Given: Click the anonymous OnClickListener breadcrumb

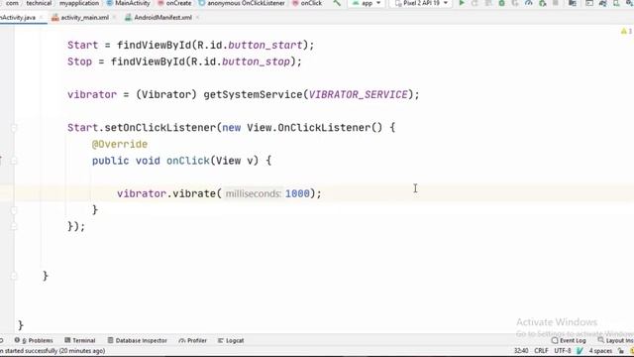Looking at the screenshot, I should (x=242, y=3).
